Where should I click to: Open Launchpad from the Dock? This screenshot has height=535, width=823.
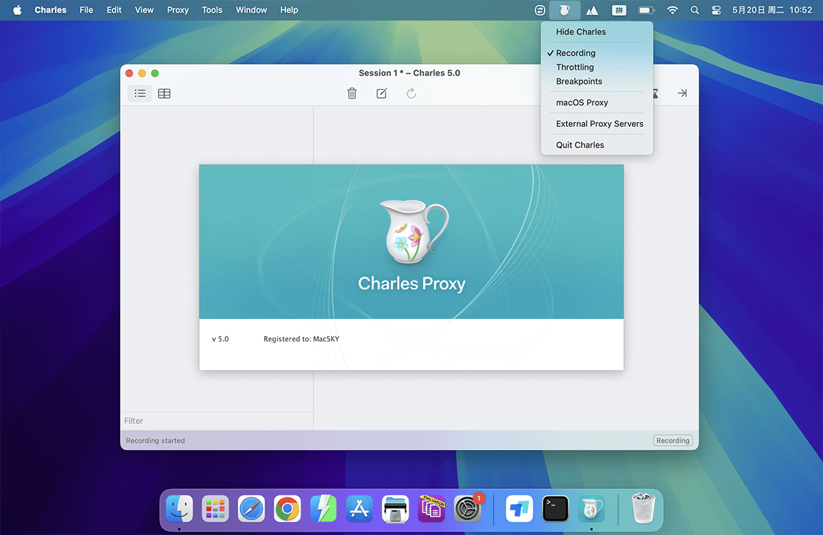tap(215, 509)
